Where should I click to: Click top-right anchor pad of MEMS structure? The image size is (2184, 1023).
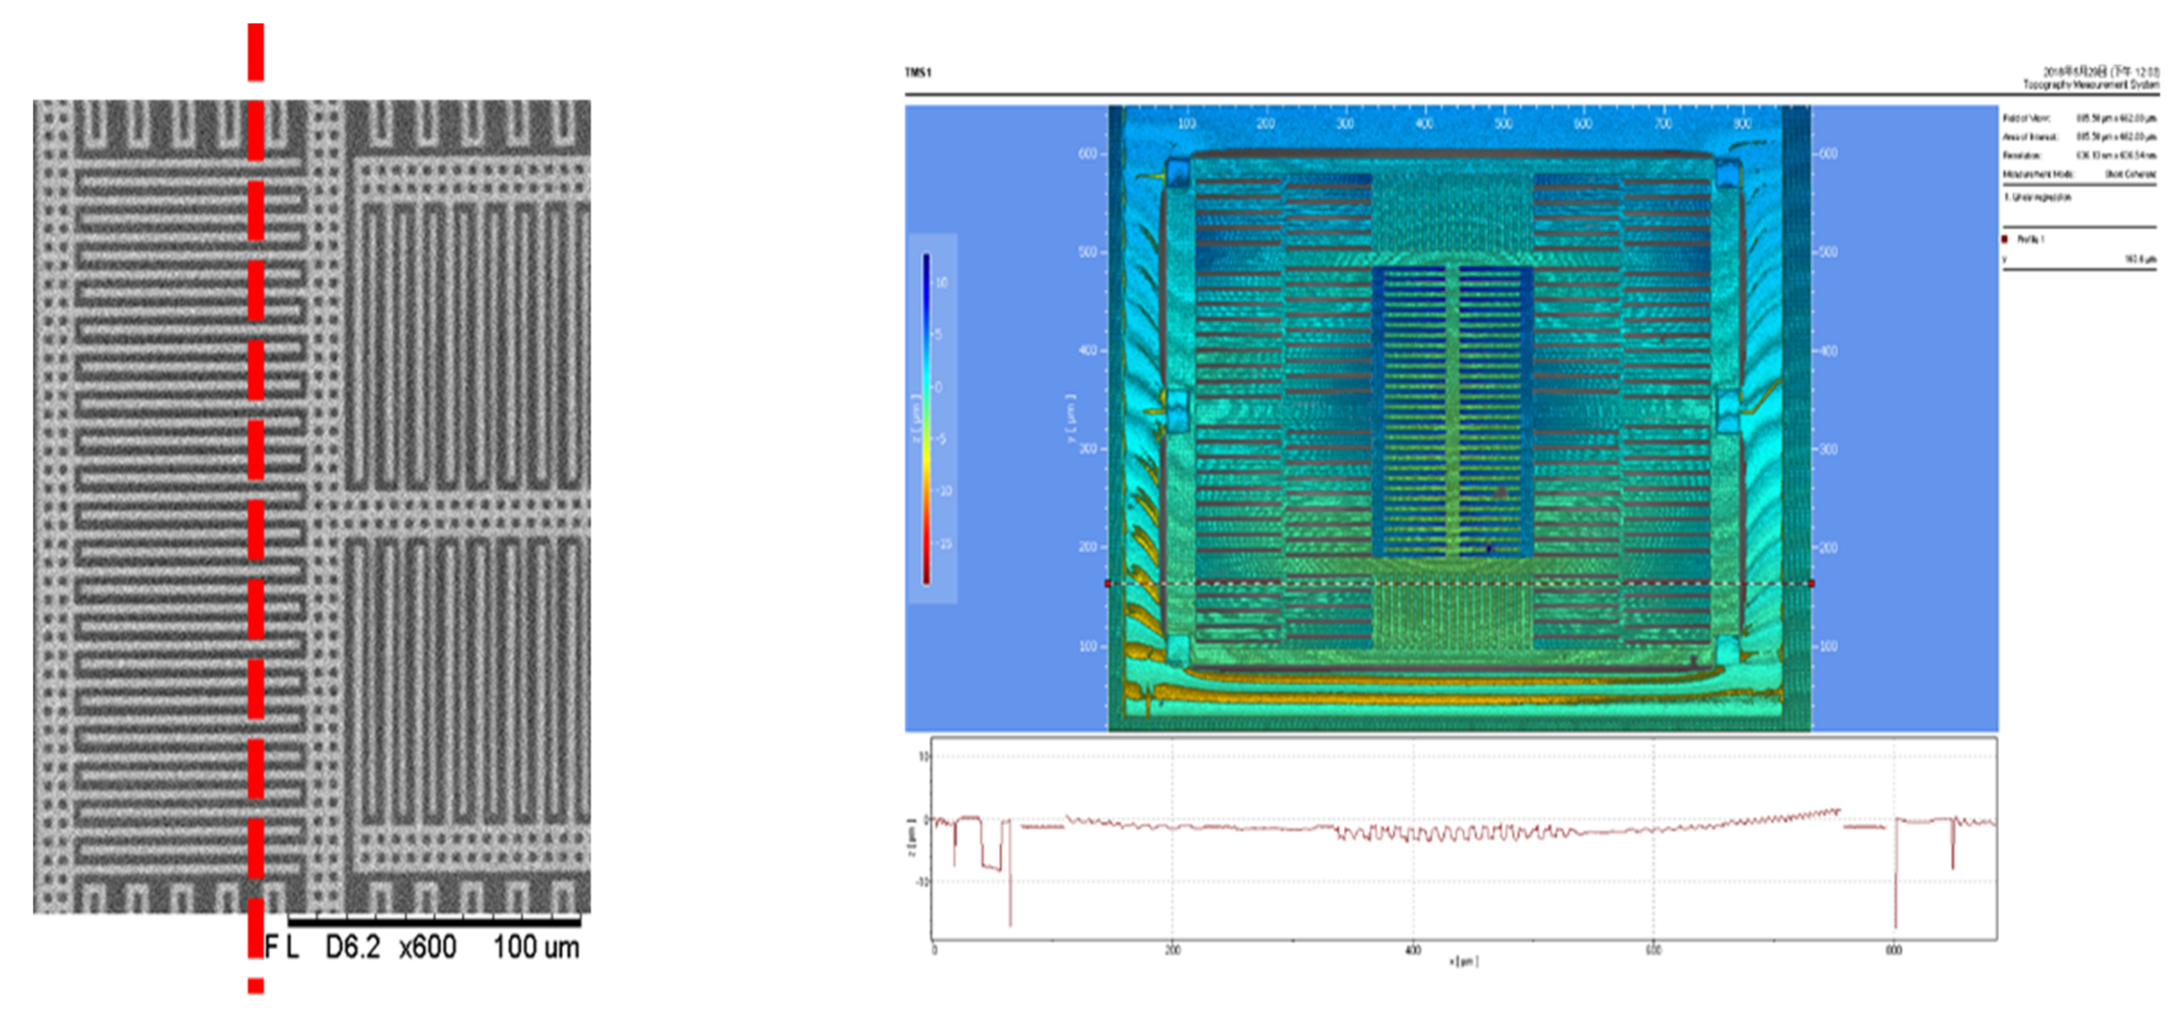coord(1729,174)
